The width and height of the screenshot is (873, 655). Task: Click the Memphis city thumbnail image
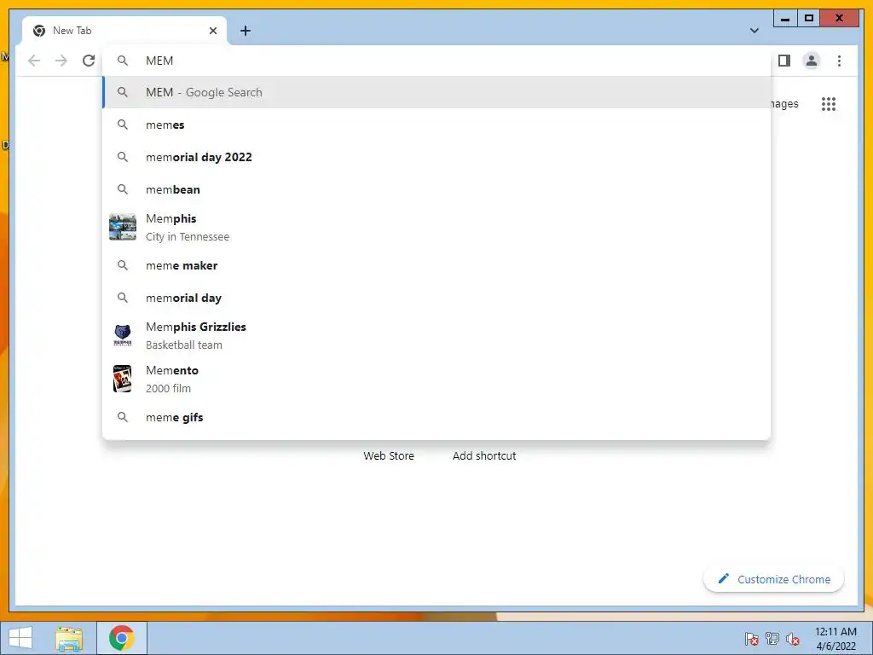[123, 227]
